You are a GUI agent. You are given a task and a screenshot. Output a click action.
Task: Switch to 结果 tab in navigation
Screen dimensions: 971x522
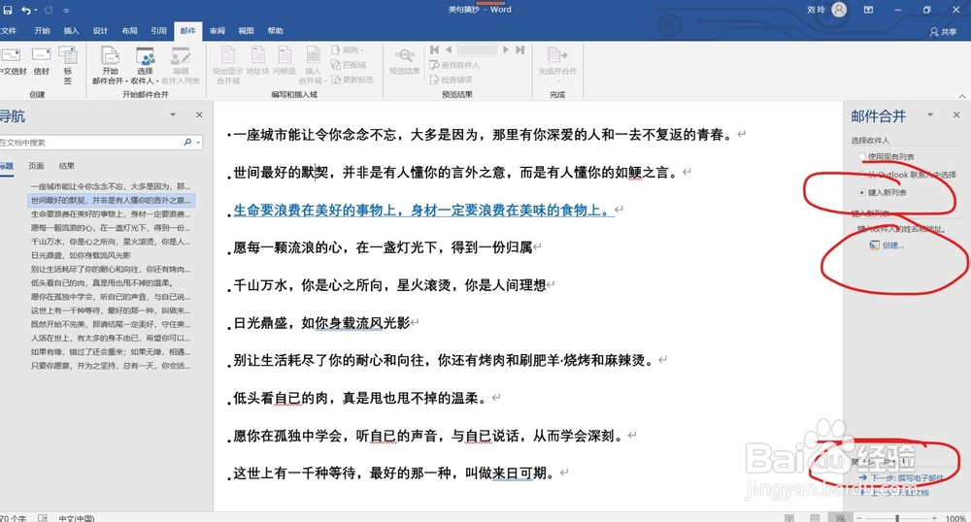tap(67, 166)
